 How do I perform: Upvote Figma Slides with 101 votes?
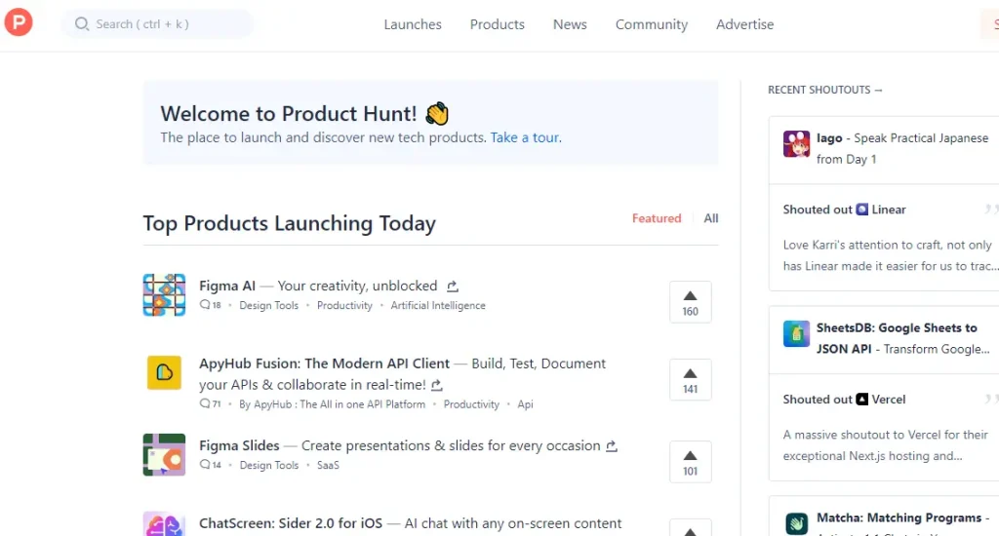tap(690, 461)
